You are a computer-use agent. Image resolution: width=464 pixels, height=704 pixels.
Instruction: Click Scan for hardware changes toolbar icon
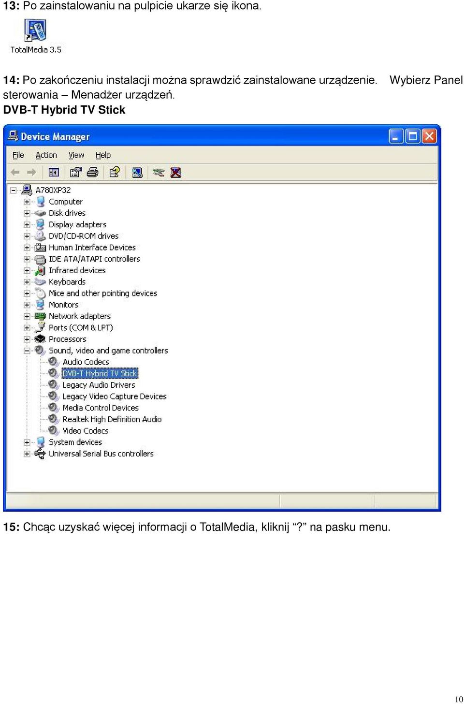[x=137, y=172]
